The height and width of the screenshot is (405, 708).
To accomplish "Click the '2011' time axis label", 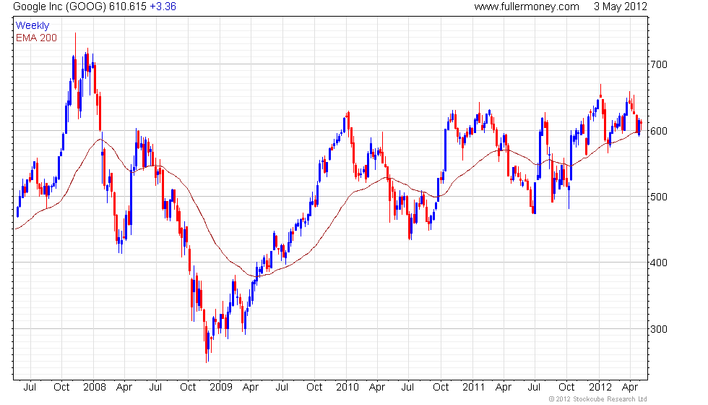I will coord(474,388).
